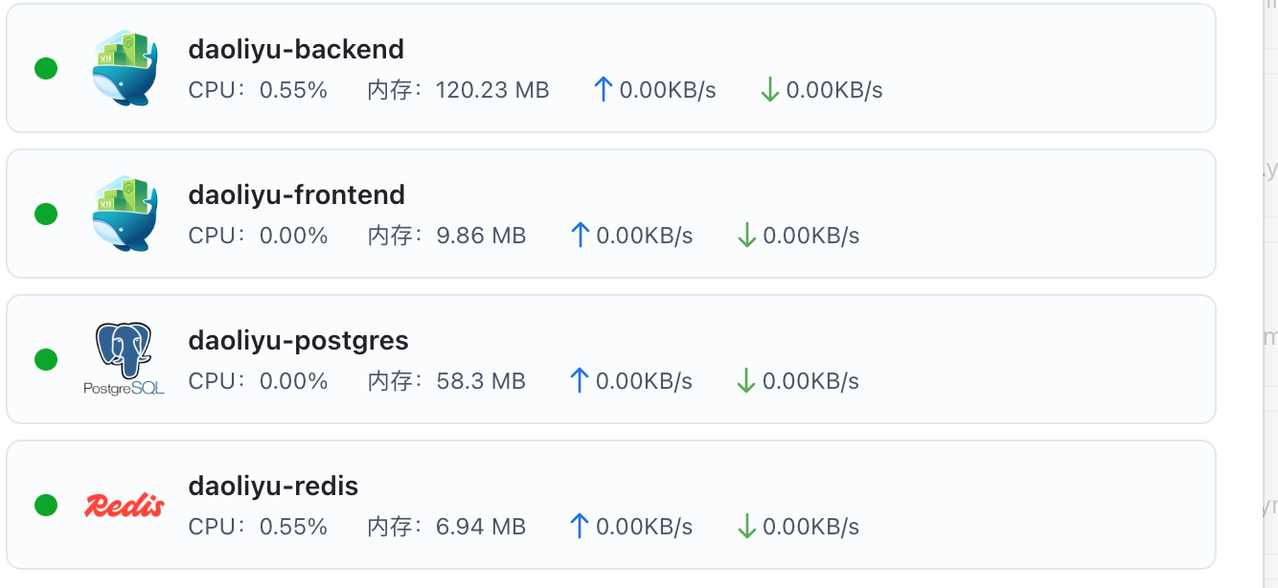Image resolution: width=1278 pixels, height=588 pixels.
Task: Click the PostgreSQL elephant logo
Action: [x=124, y=359]
